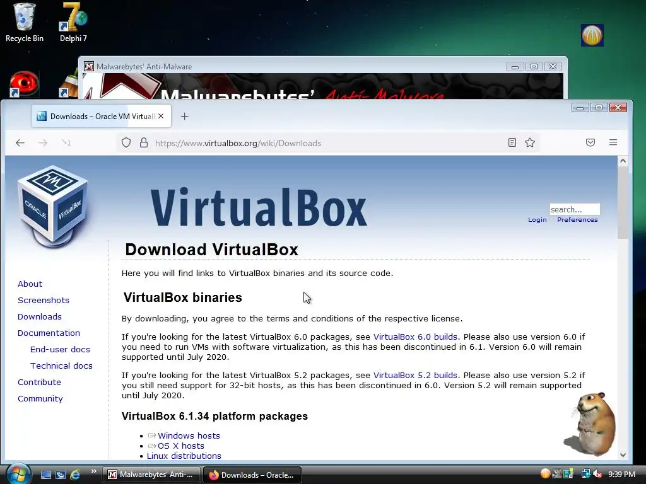Image resolution: width=646 pixels, height=484 pixels.
Task: Follow the VirtualBox 6.0 builds link
Action: [415, 337]
